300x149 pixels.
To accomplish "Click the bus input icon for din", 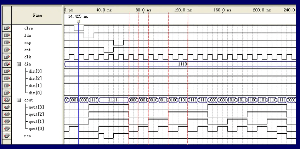I will pyautogui.click(x=7, y=64).
